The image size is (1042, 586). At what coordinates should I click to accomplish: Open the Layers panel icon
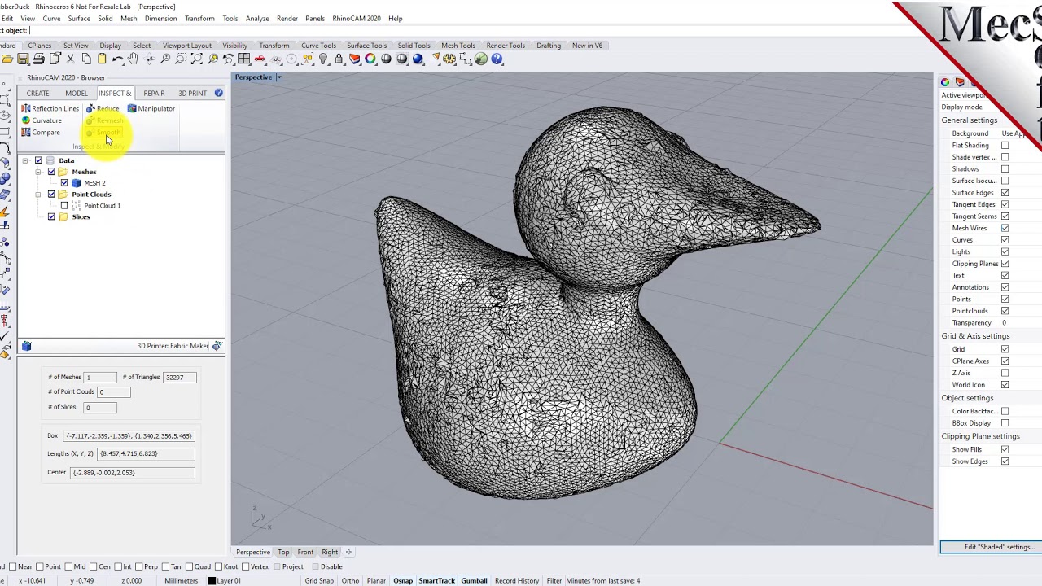pos(354,59)
